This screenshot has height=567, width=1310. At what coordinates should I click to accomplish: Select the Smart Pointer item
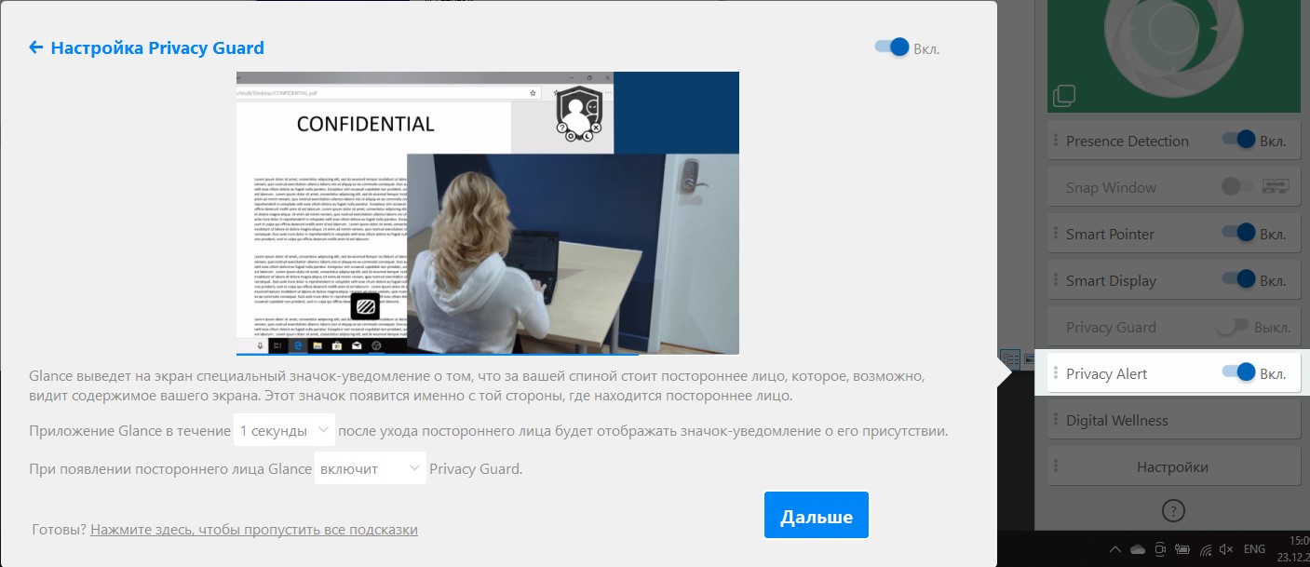(x=1174, y=234)
